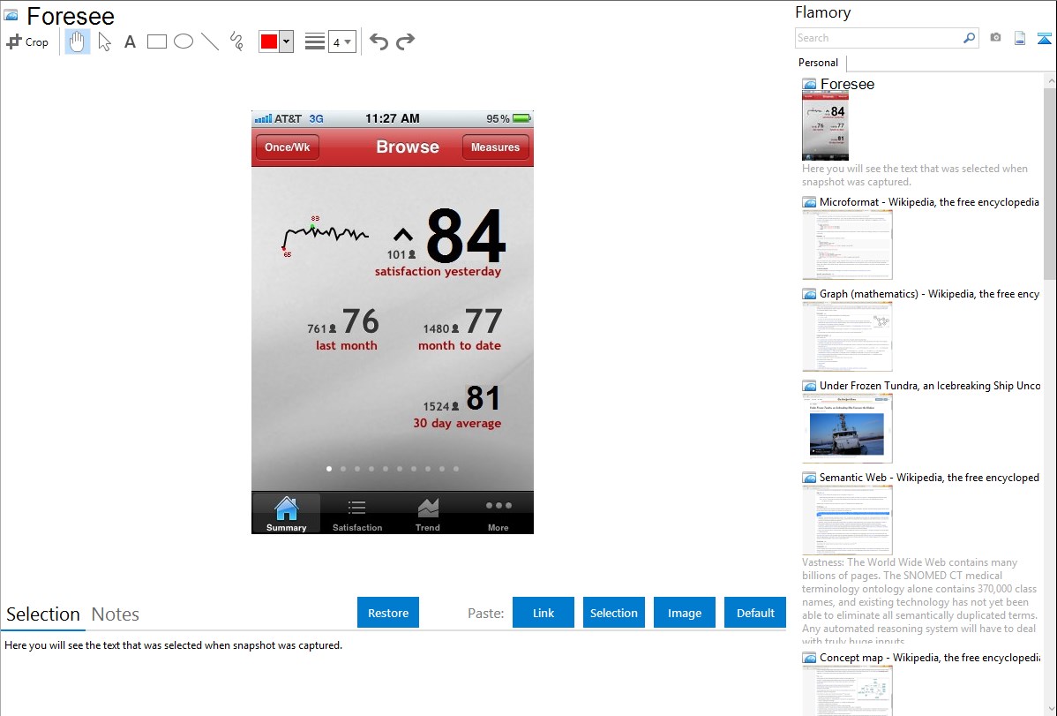Open the line width dropdown showing 4
The image size is (1057, 716).
341,42
